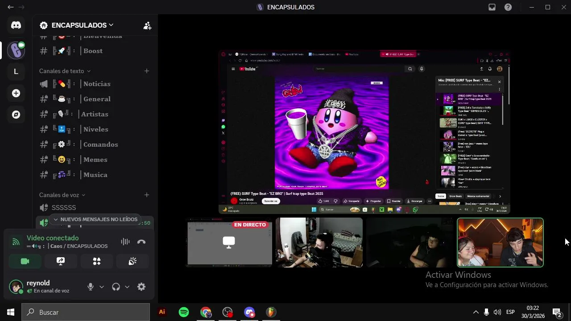Create a channel in Canales de texto
This screenshot has height=321, width=571.
[x=147, y=71]
